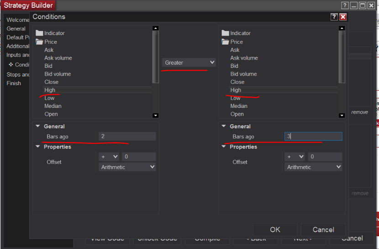Close the Conditions dialog
The image size is (379, 249).
(343, 17)
